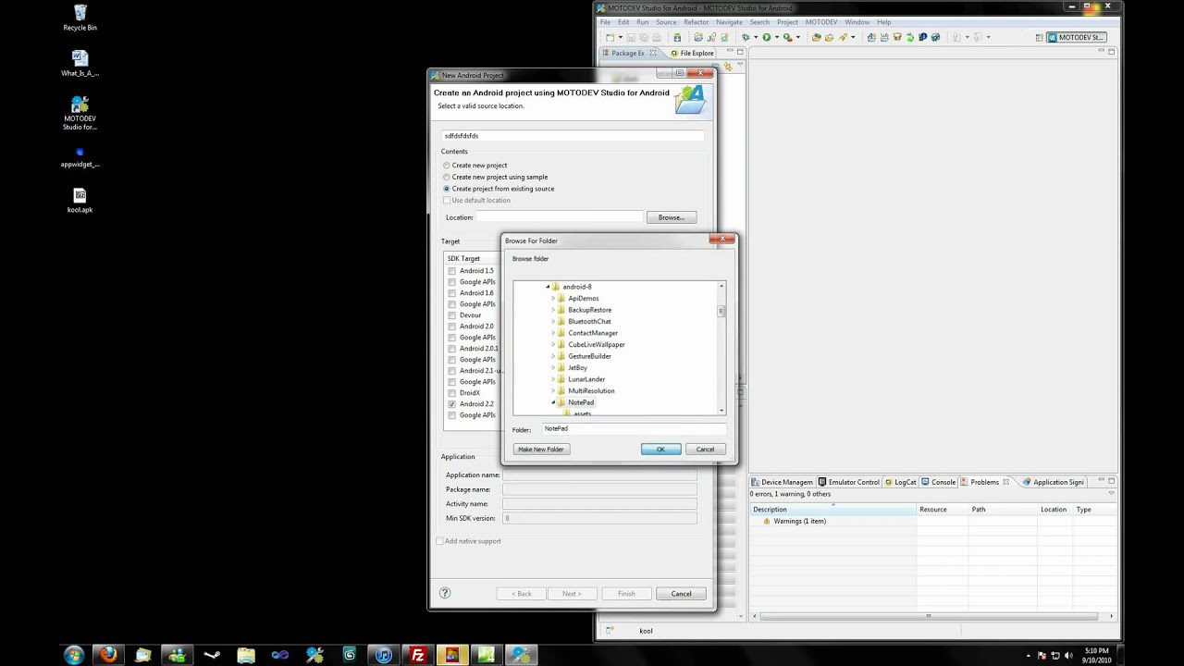
Task: Expand the BluetoothChat folder
Action: pyautogui.click(x=553, y=322)
